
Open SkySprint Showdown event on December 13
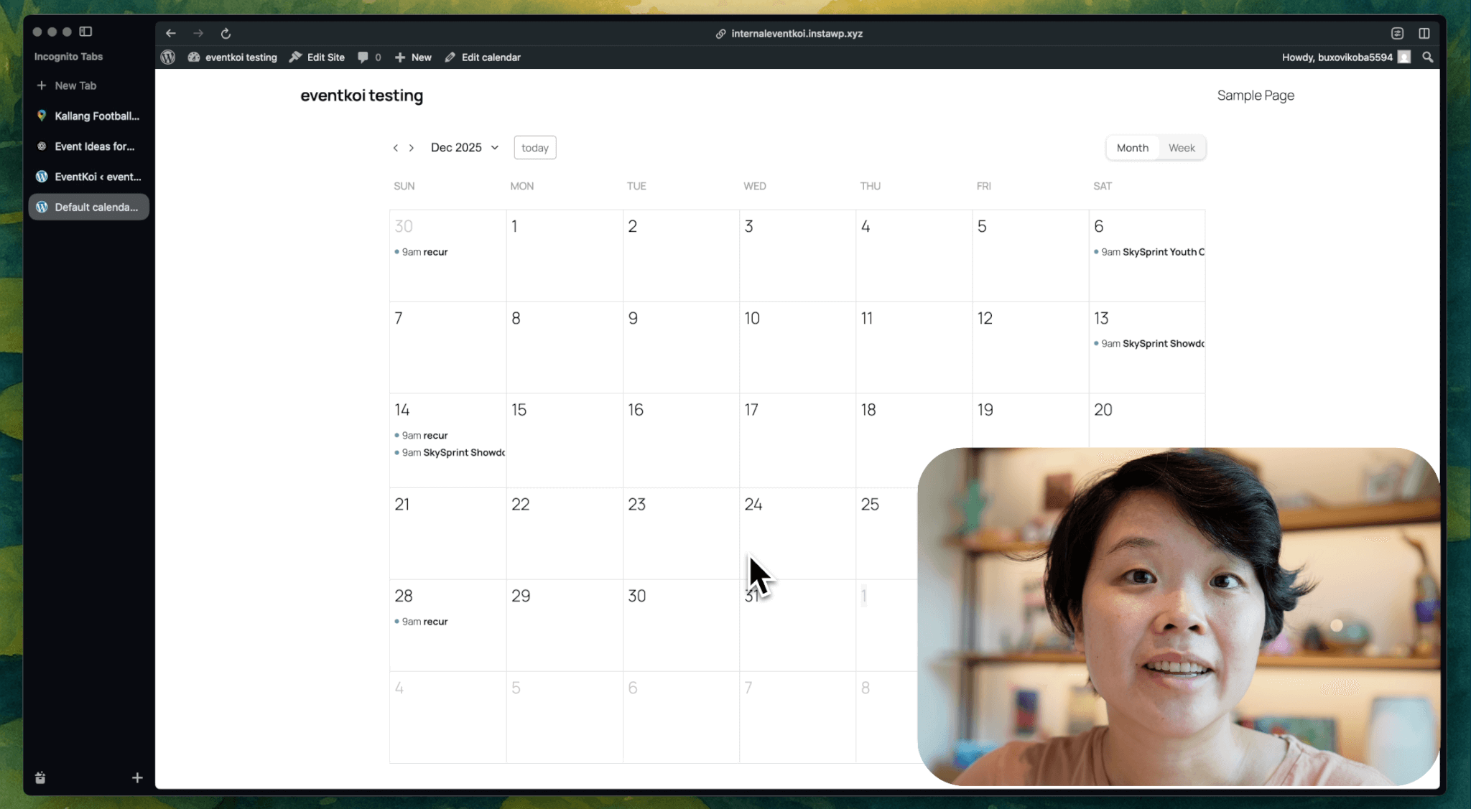pyautogui.click(x=1149, y=344)
